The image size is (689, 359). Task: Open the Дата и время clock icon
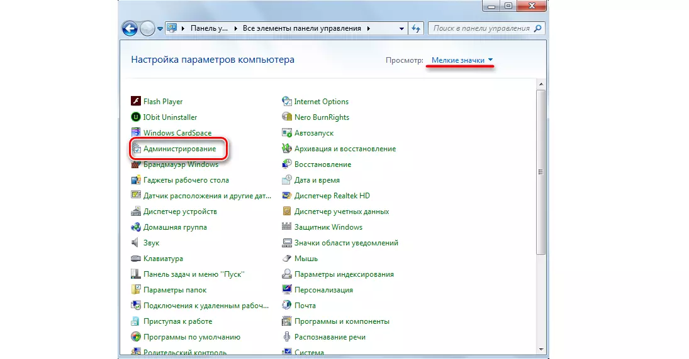point(287,180)
